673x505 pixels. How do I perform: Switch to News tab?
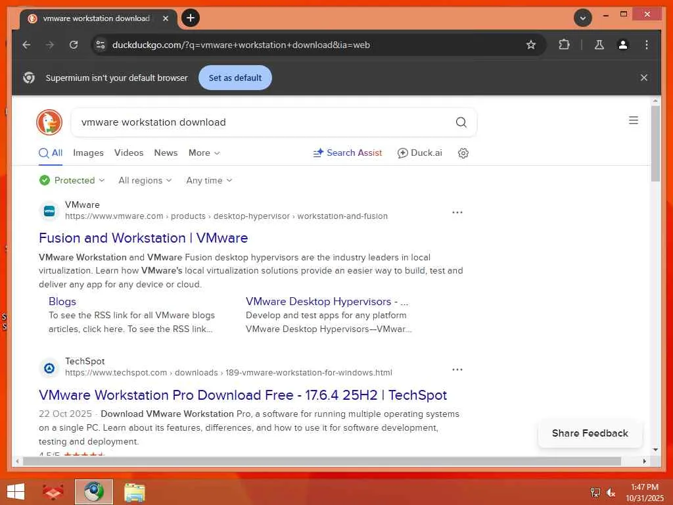tap(166, 153)
